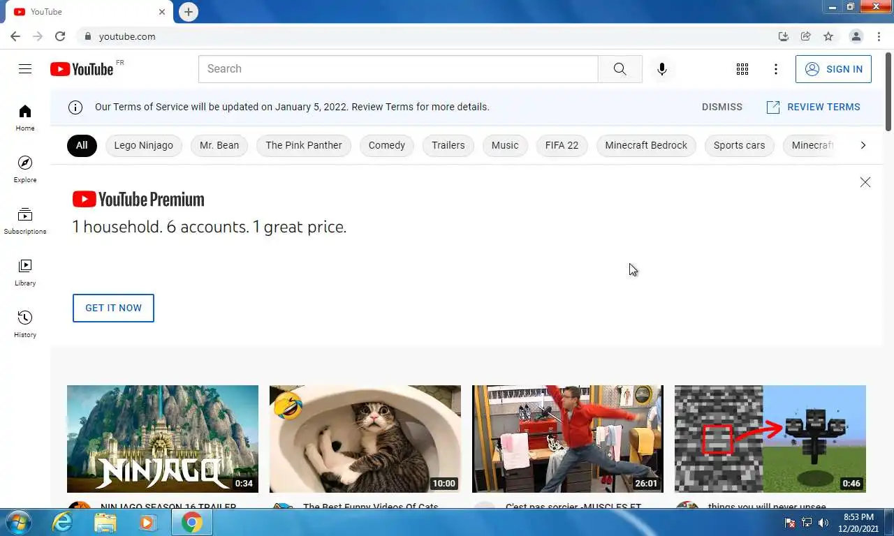This screenshot has width=894, height=536.
Task: Open File Explorer from taskbar
Action: click(105, 522)
